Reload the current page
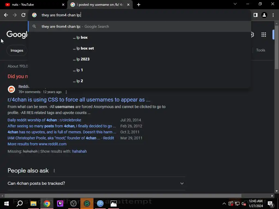 pos(23,15)
